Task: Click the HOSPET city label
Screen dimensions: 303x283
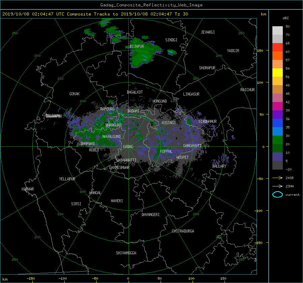Action: pos(182,157)
